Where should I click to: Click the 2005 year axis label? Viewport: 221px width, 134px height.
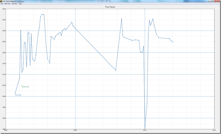(x=75, y=130)
